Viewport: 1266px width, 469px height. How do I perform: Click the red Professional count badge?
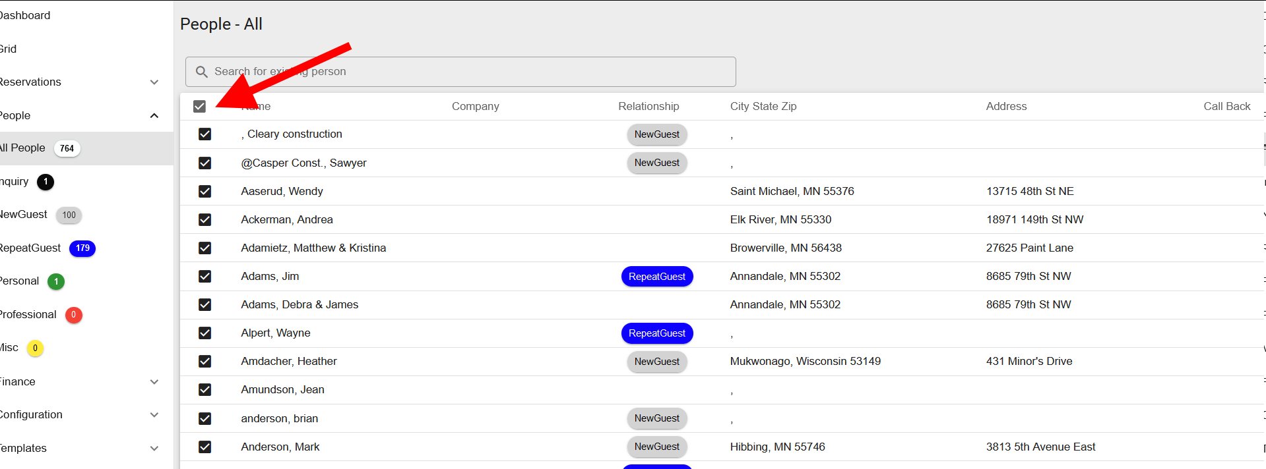(x=73, y=315)
